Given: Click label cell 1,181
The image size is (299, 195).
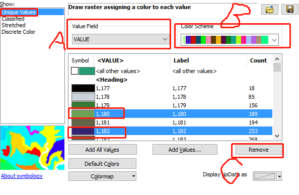Looking at the screenshot, I should click(x=179, y=122).
